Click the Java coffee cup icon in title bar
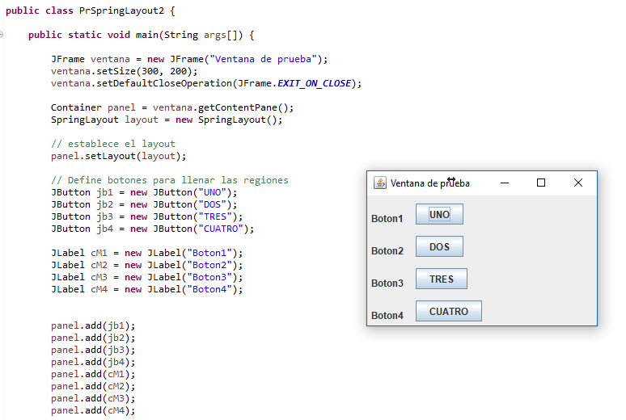Image resolution: width=626 pixels, height=420 pixels. (x=380, y=183)
